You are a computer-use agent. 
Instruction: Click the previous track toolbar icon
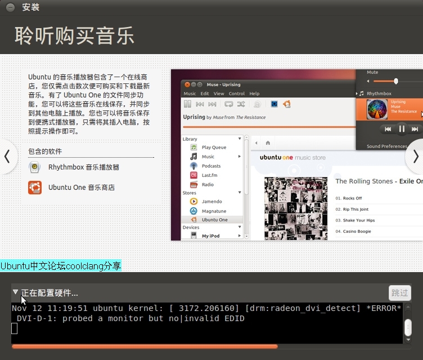coord(200,104)
